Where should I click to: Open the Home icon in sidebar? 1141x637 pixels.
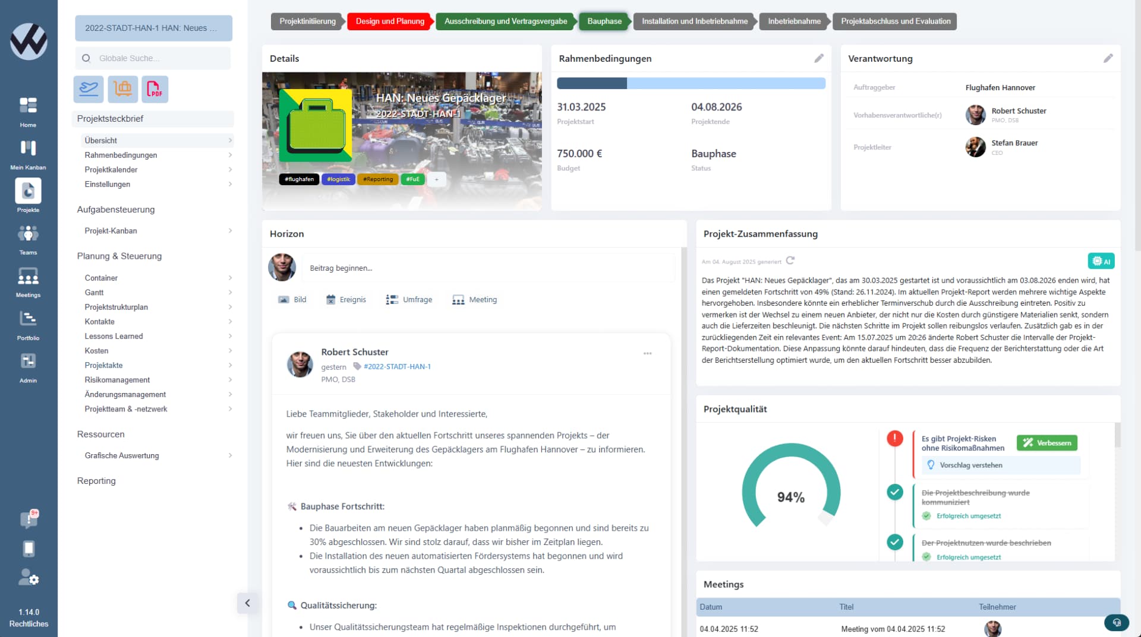[28, 106]
